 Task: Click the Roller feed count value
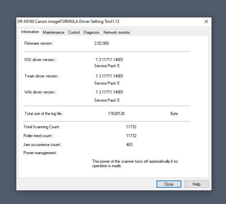(x=131, y=136)
